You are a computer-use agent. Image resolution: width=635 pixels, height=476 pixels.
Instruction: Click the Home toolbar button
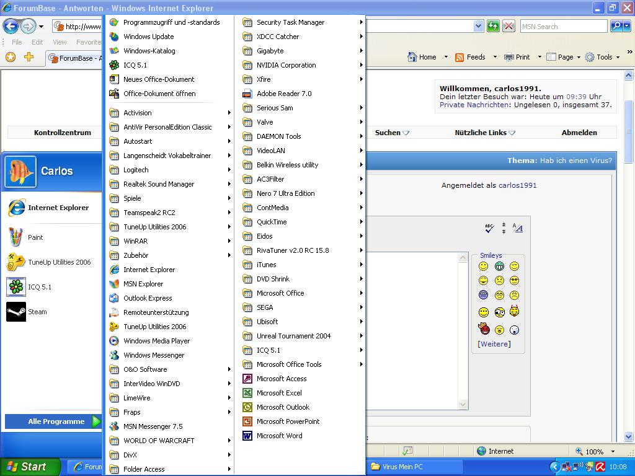pyautogui.click(x=422, y=58)
